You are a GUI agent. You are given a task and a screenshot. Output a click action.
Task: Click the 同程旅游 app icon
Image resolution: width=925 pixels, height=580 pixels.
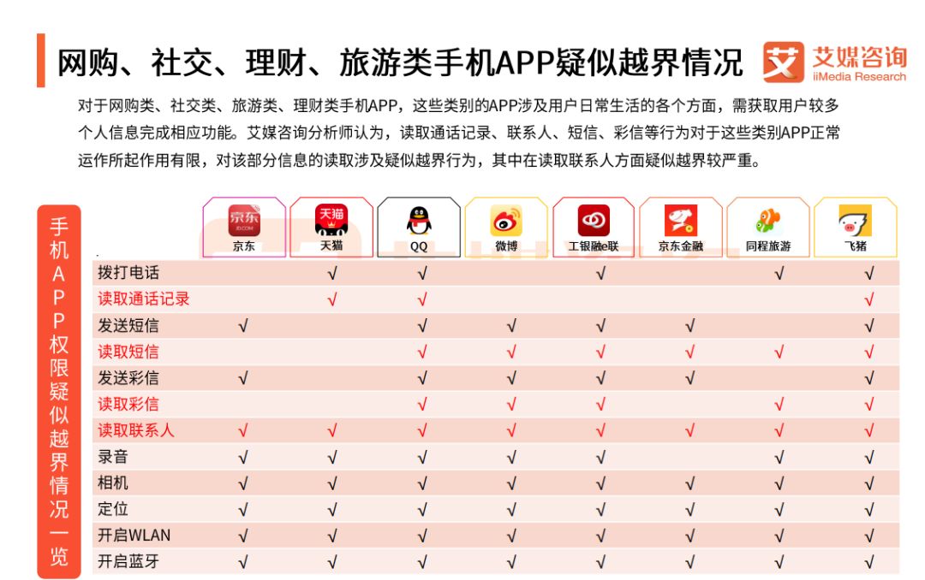coord(768,221)
